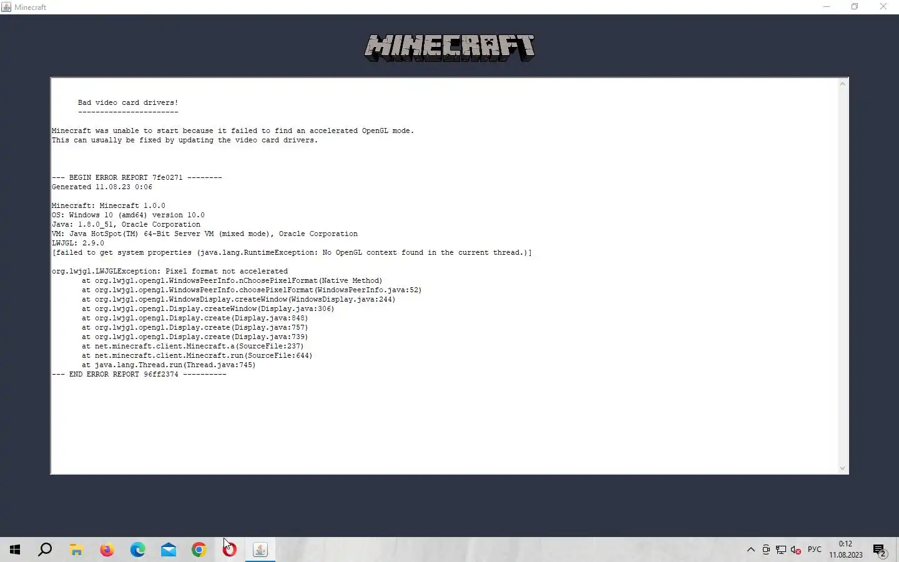This screenshot has width=899, height=562.
Task: Show hidden system tray icons
Action: 751,550
